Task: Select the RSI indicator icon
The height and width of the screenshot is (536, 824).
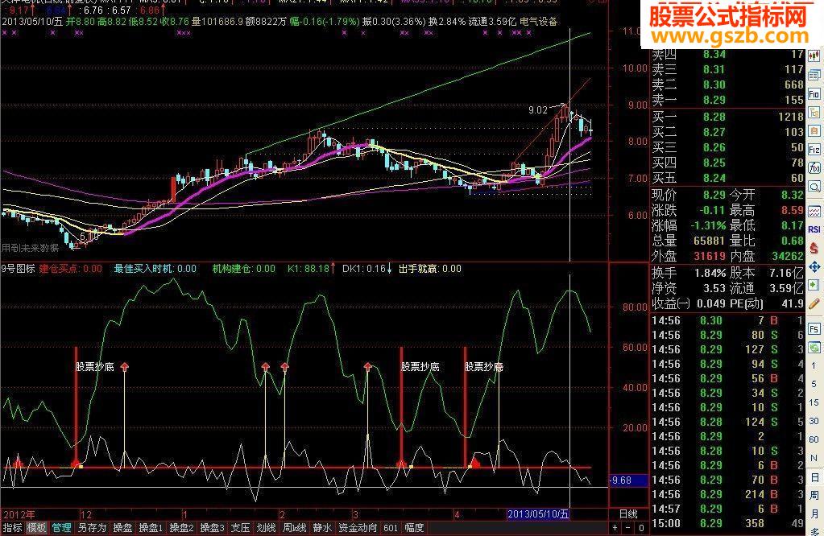Action: (x=814, y=229)
